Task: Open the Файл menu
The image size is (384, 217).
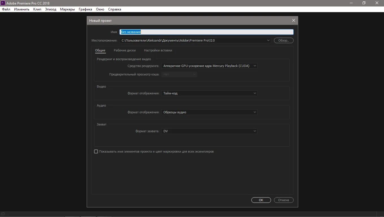Action: pos(6,9)
